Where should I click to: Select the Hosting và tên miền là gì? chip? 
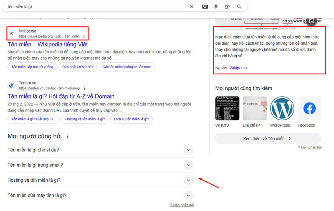pos(85,119)
